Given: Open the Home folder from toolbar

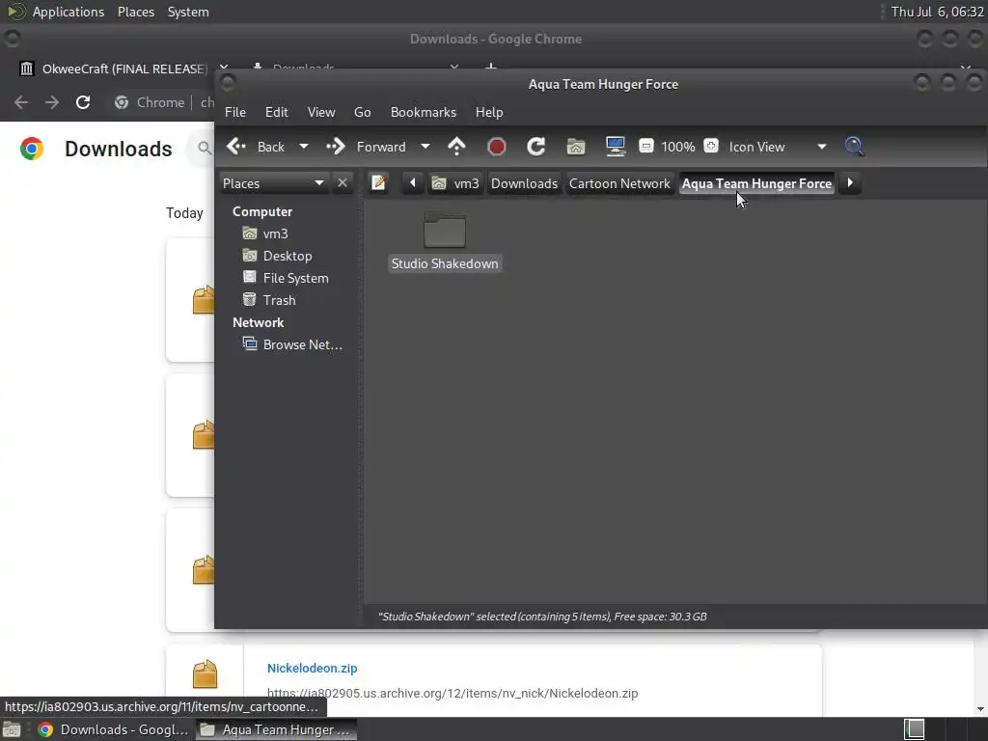Looking at the screenshot, I should [x=575, y=147].
